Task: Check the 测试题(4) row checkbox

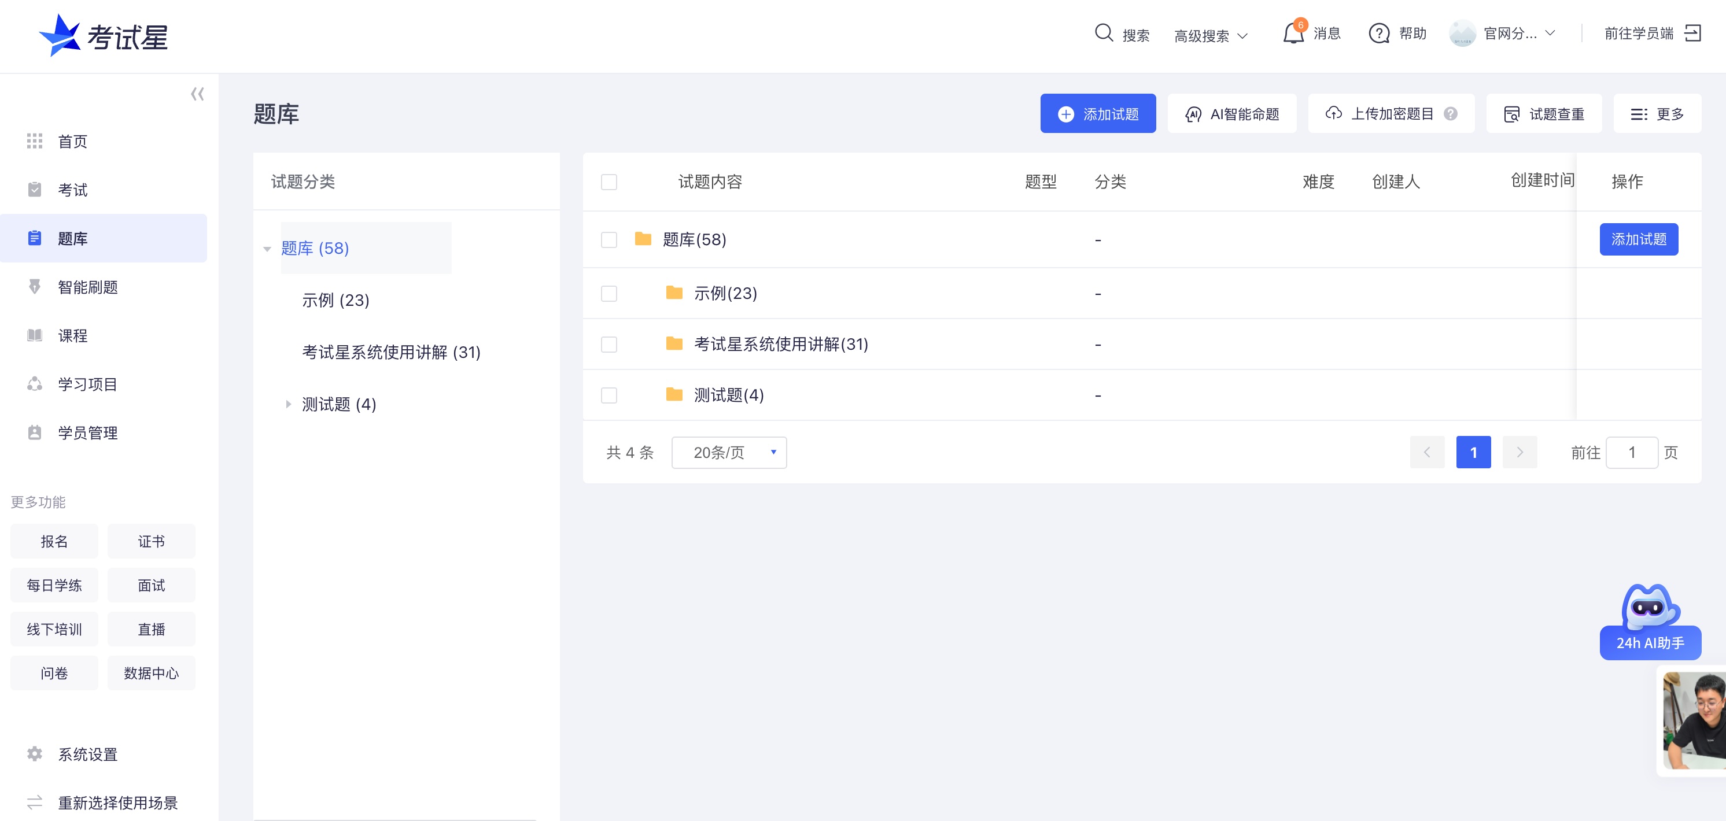Action: coord(608,395)
